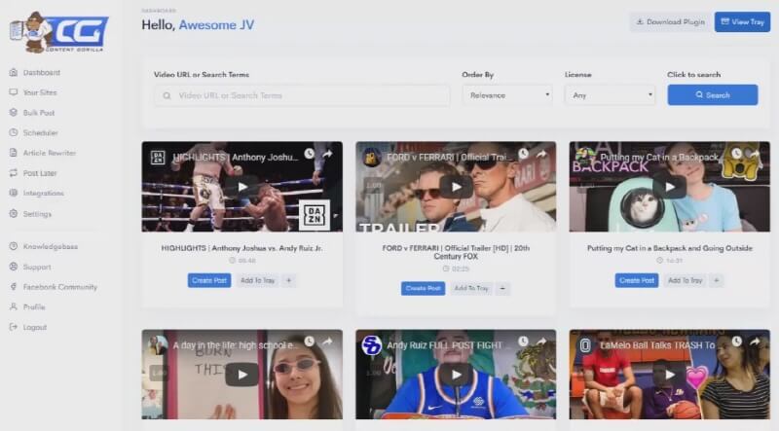The image size is (779, 431).
Task: Play the Cat in a Backpack video
Action: click(x=669, y=187)
